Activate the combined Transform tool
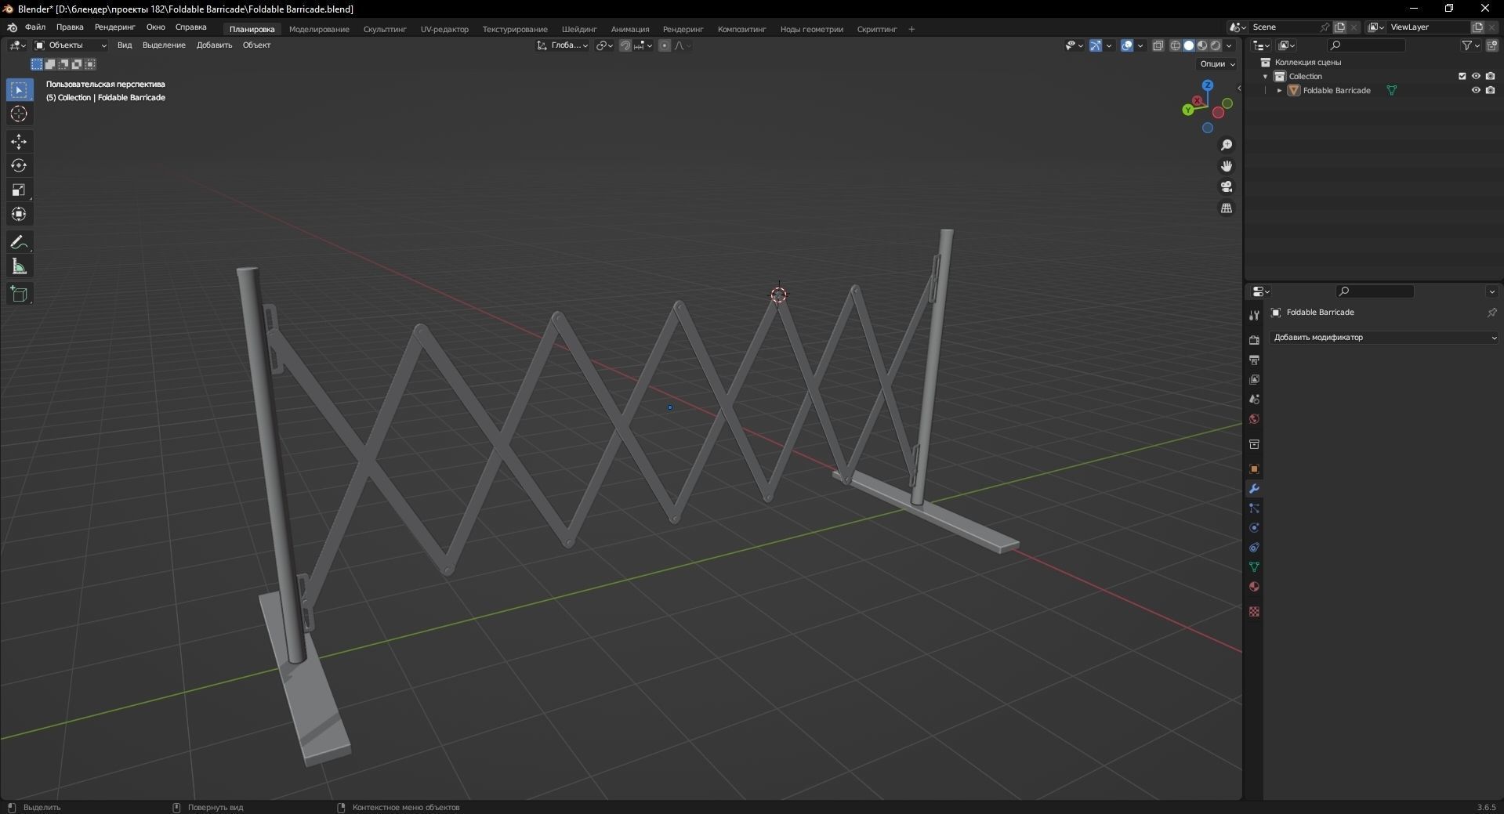This screenshot has height=814, width=1504. pyautogui.click(x=19, y=214)
